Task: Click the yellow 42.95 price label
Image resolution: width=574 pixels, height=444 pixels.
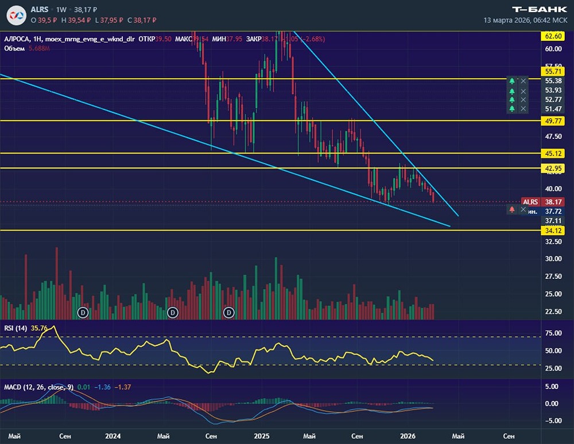Action: (x=553, y=168)
